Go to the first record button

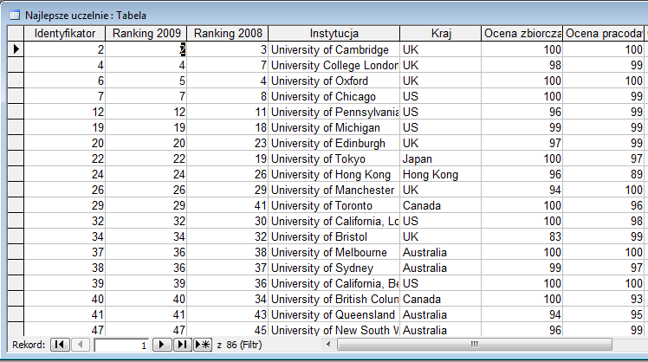[60, 344]
